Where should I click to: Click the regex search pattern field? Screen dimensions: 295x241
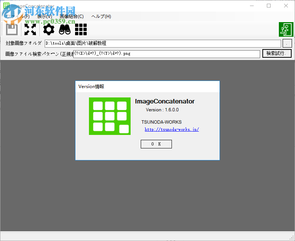[167, 54]
